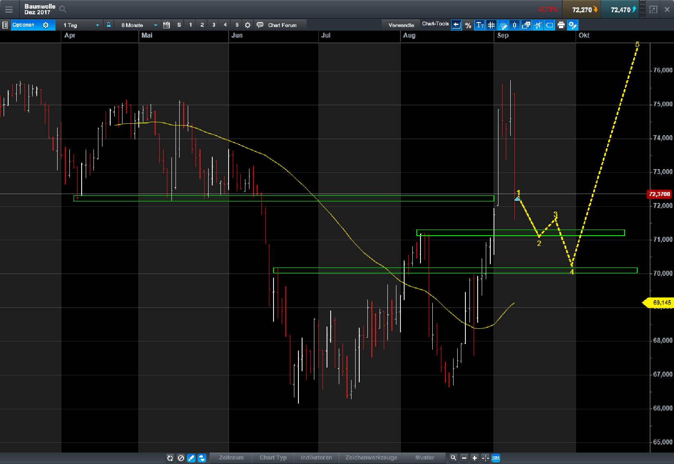
Task: Click the zoom out minus control
Action: pos(464,457)
